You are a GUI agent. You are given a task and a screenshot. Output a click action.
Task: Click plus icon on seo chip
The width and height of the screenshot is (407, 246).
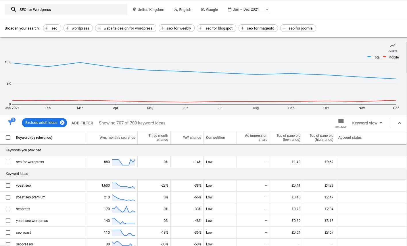point(47,28)
